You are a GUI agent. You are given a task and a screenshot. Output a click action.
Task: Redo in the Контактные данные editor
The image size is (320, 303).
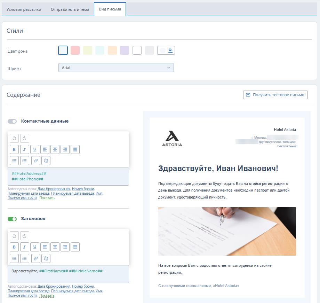click(x=24, y=138)
